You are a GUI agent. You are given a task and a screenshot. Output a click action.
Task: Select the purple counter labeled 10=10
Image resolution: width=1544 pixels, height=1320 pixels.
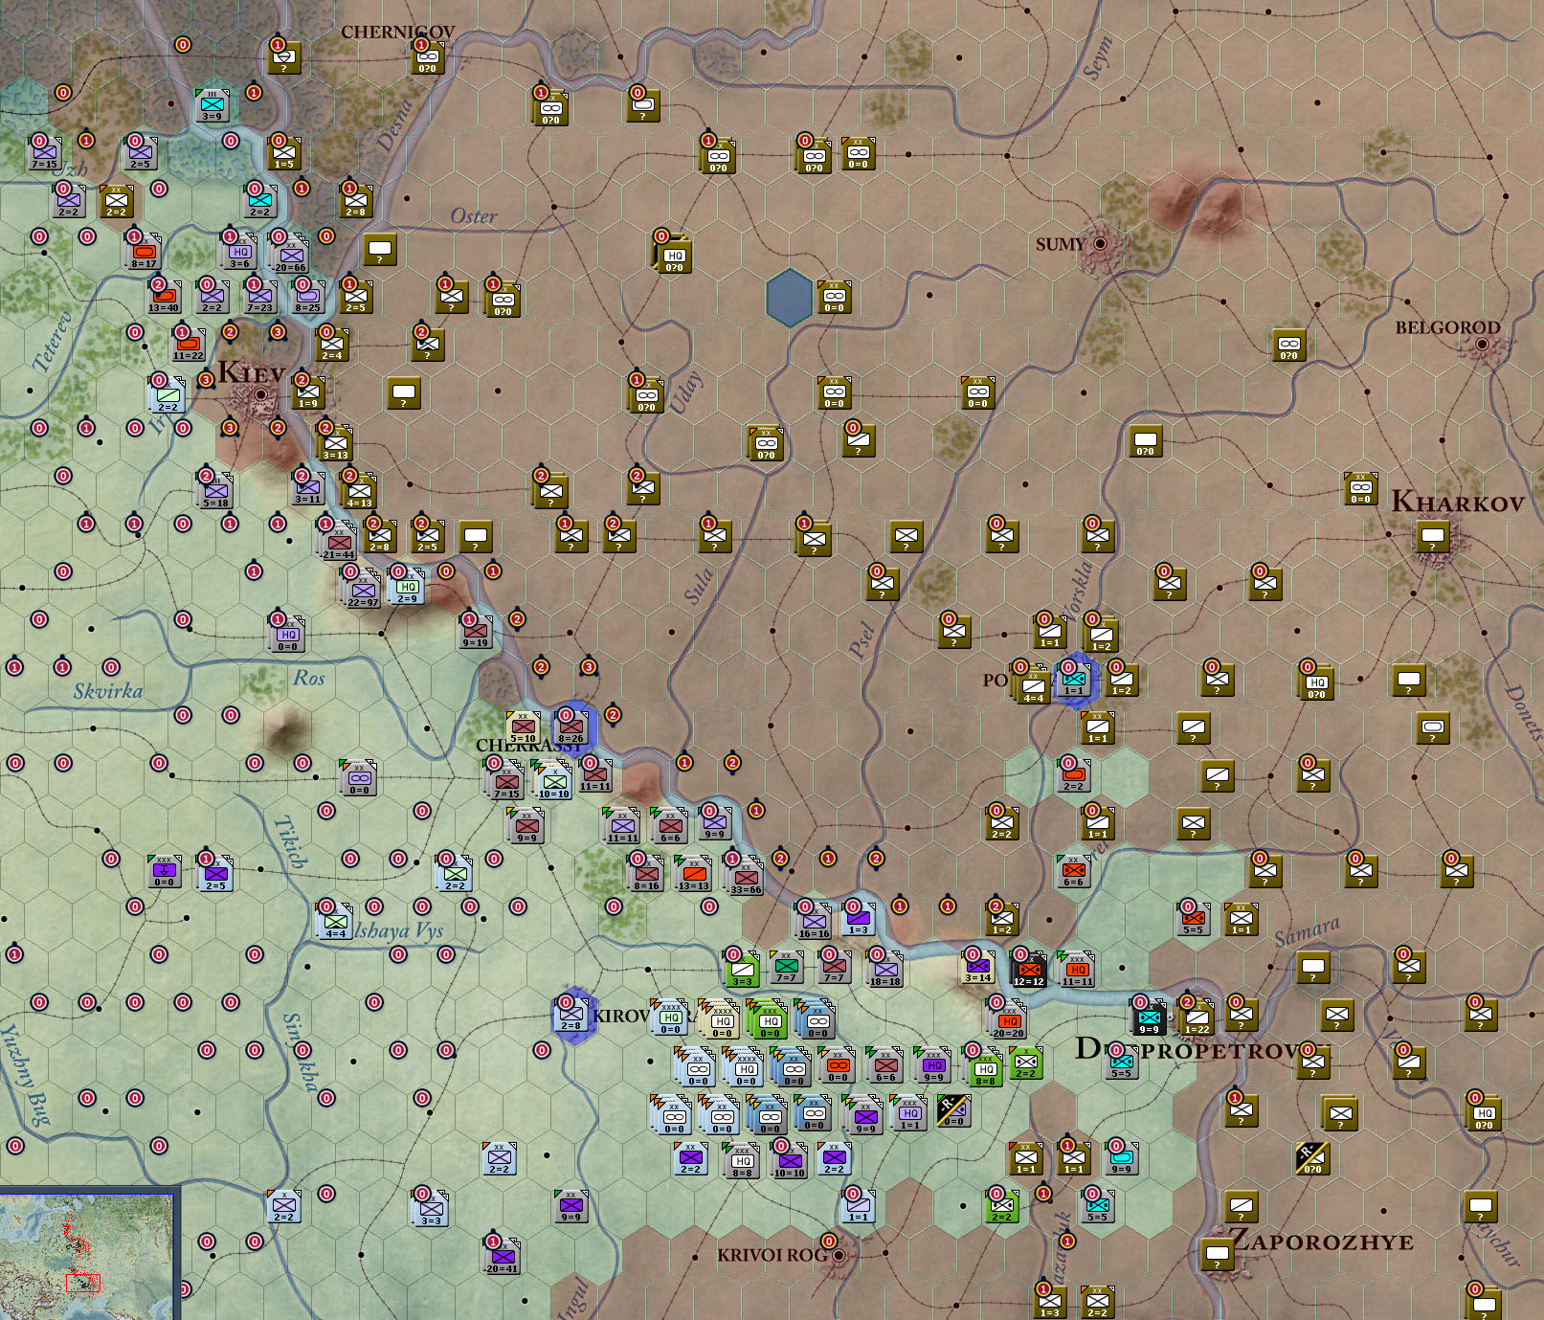(790, 1162)
